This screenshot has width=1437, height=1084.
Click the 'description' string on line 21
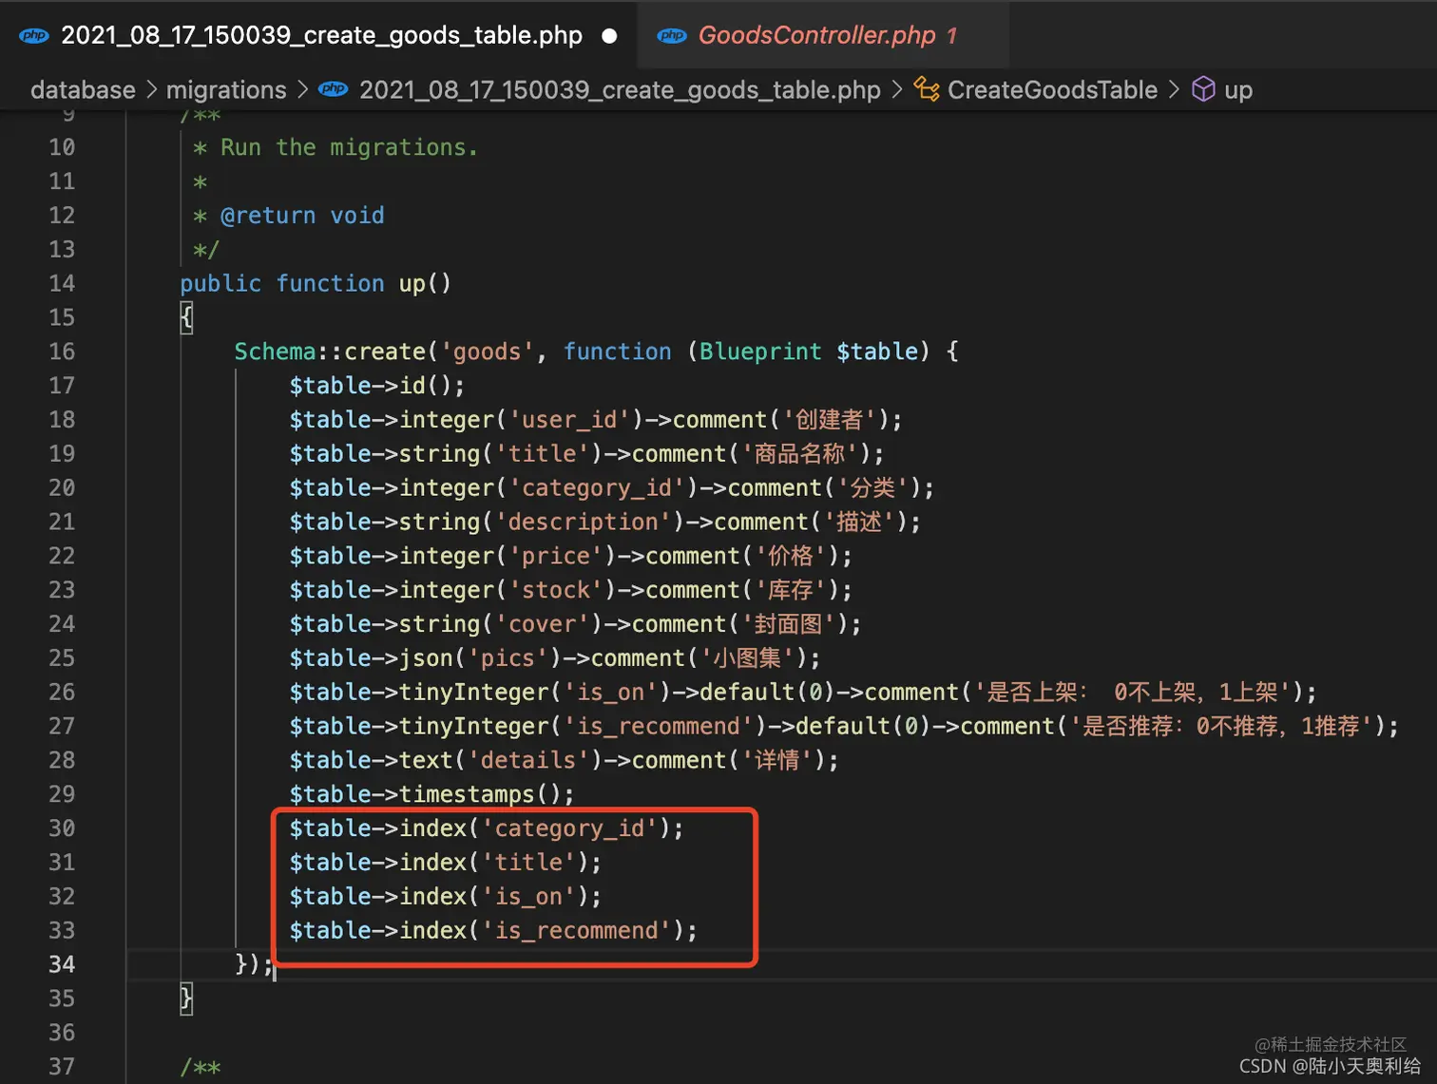[583, 523]
